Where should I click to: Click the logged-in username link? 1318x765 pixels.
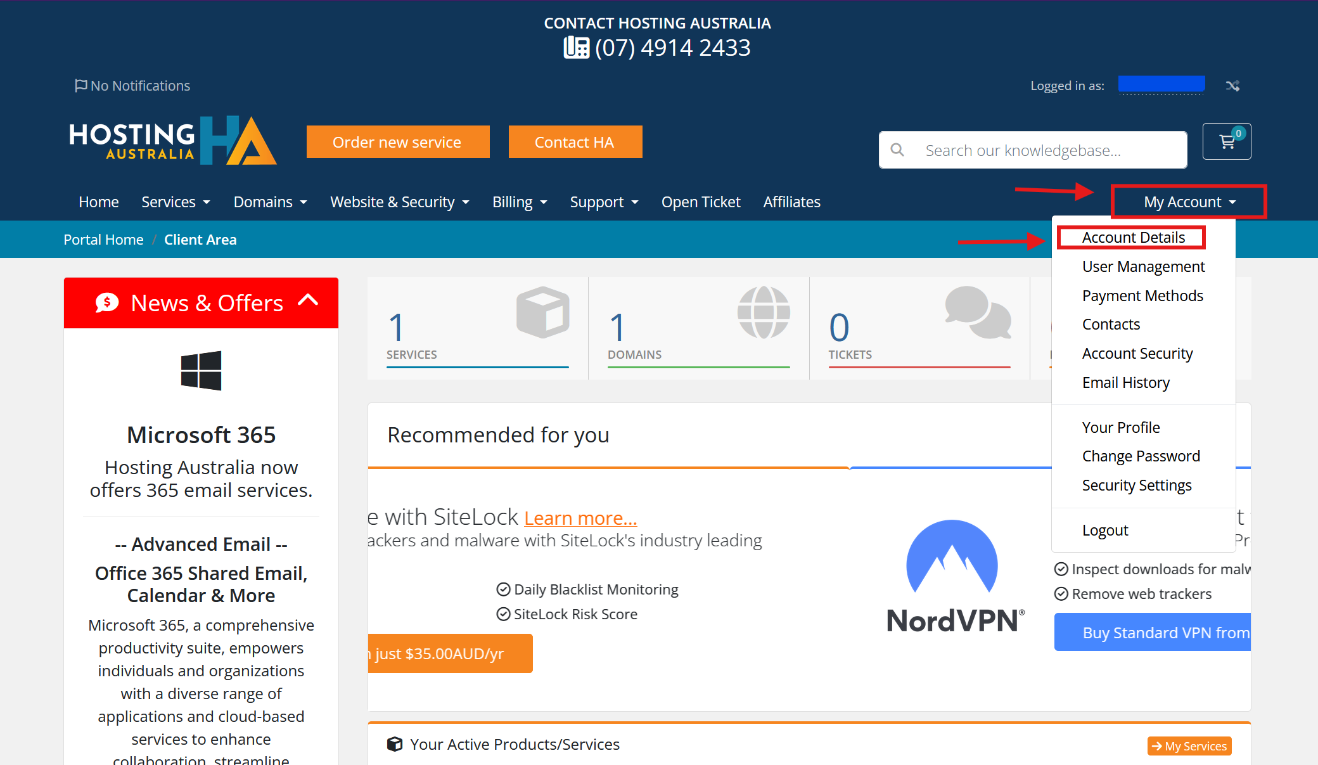[x=1161, y=85]
